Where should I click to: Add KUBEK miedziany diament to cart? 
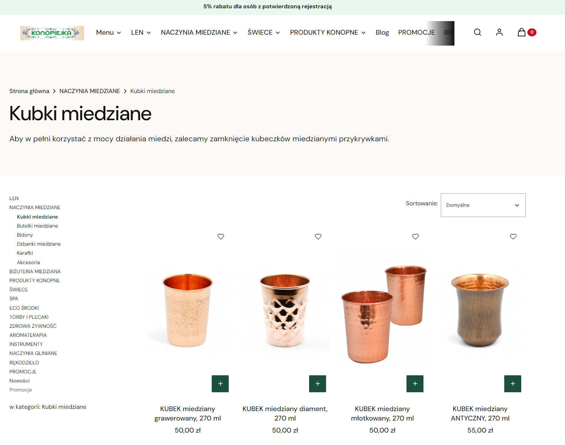click(318, 384)
